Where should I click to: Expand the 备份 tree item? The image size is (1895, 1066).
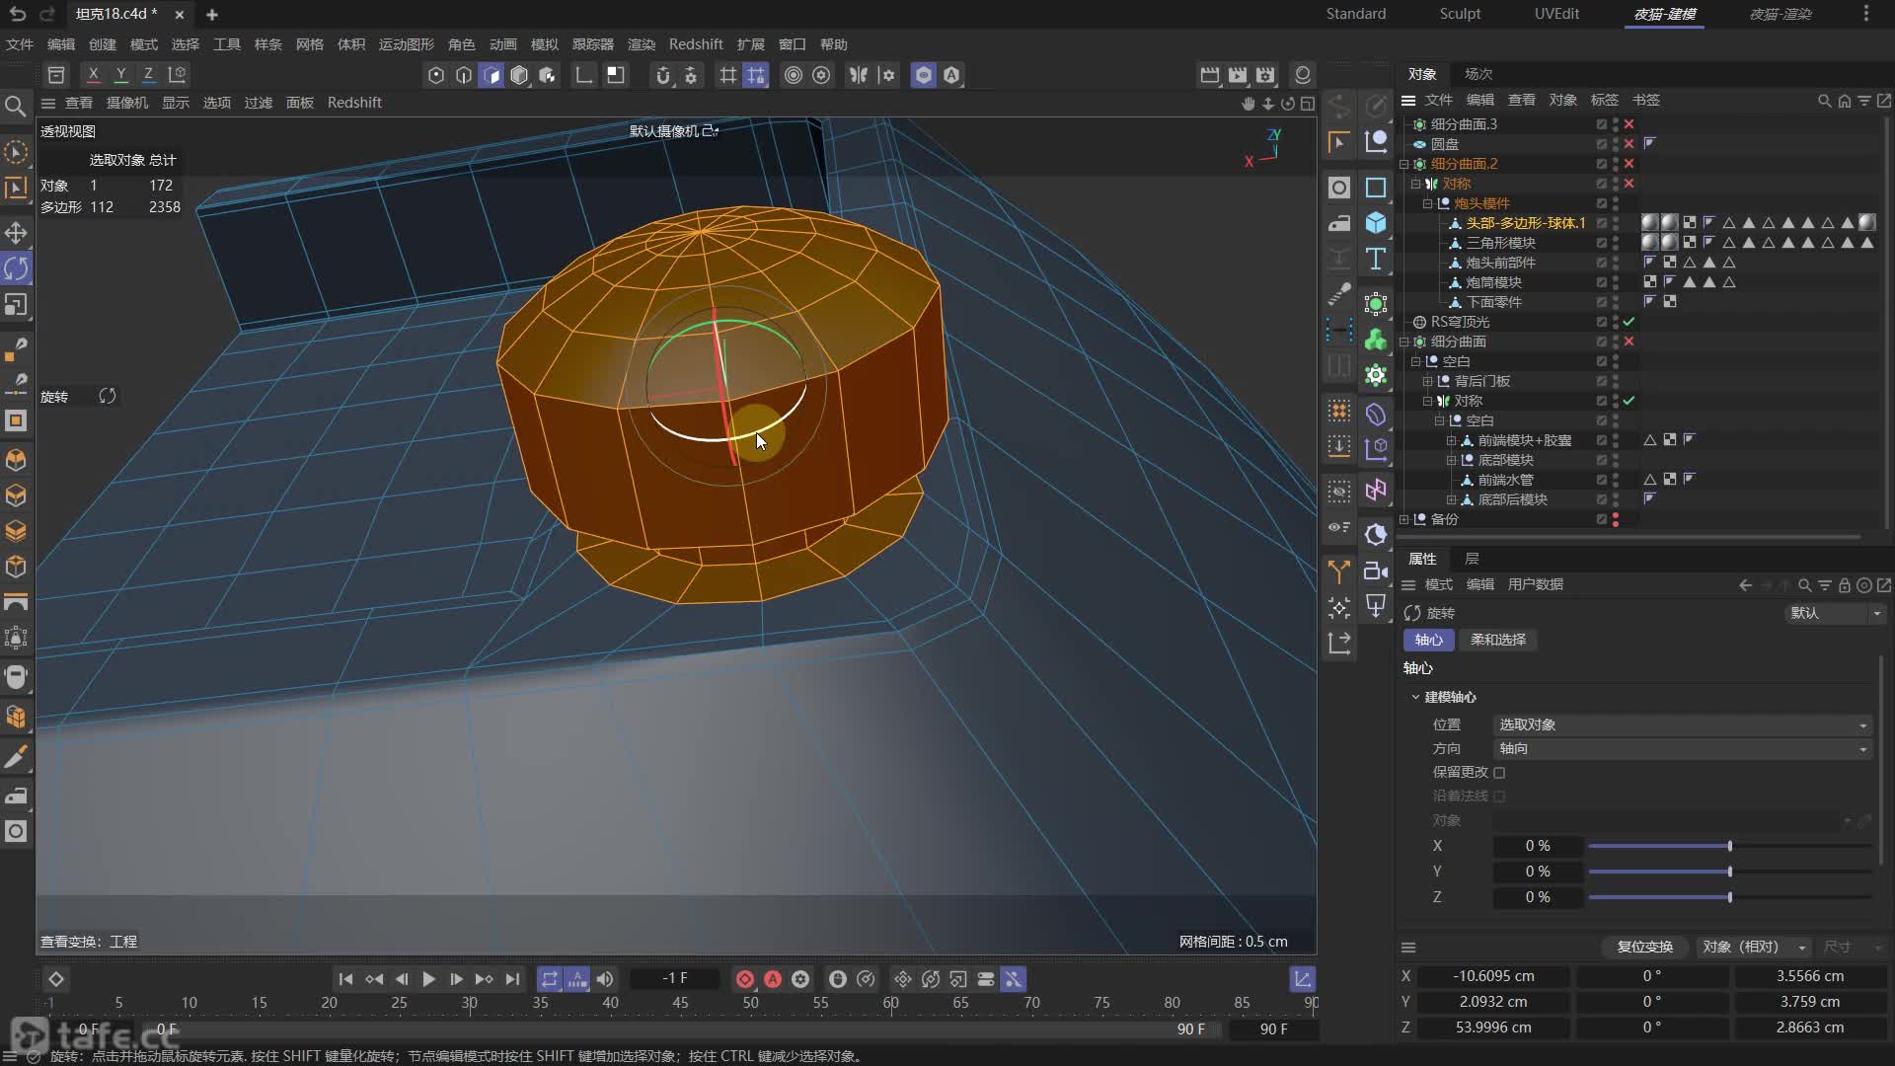tap(1403, 519)
